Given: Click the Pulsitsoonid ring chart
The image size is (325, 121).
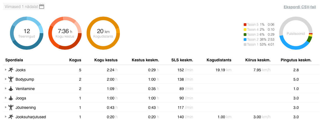Looking at the screenshot, I should tap(296, 33).
